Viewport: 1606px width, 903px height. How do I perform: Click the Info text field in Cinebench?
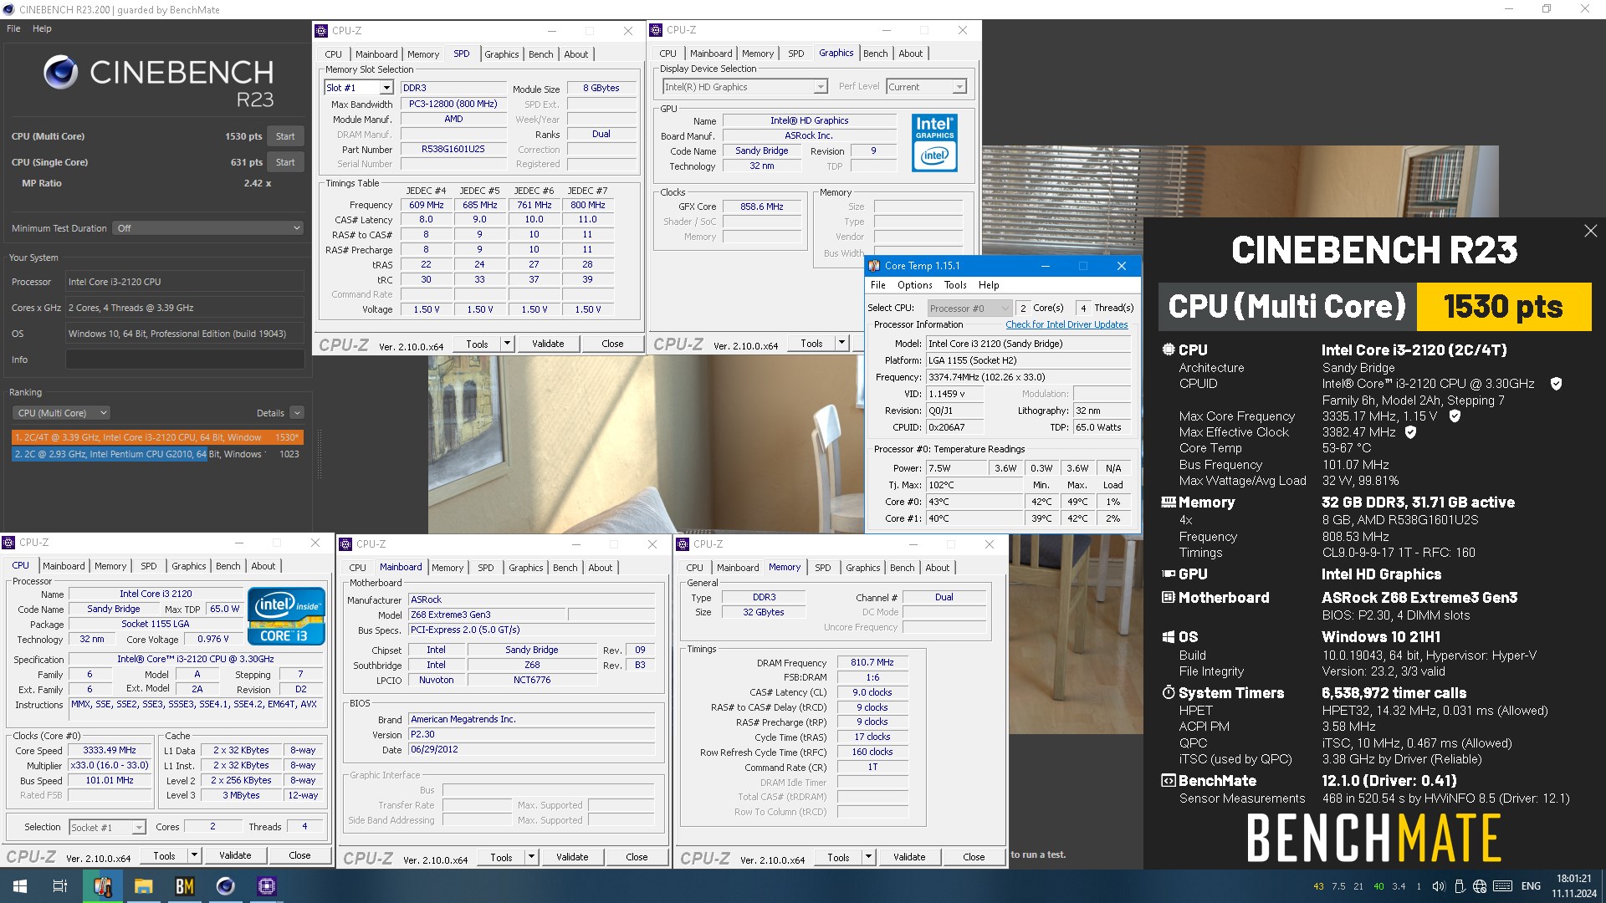point(185,360)
